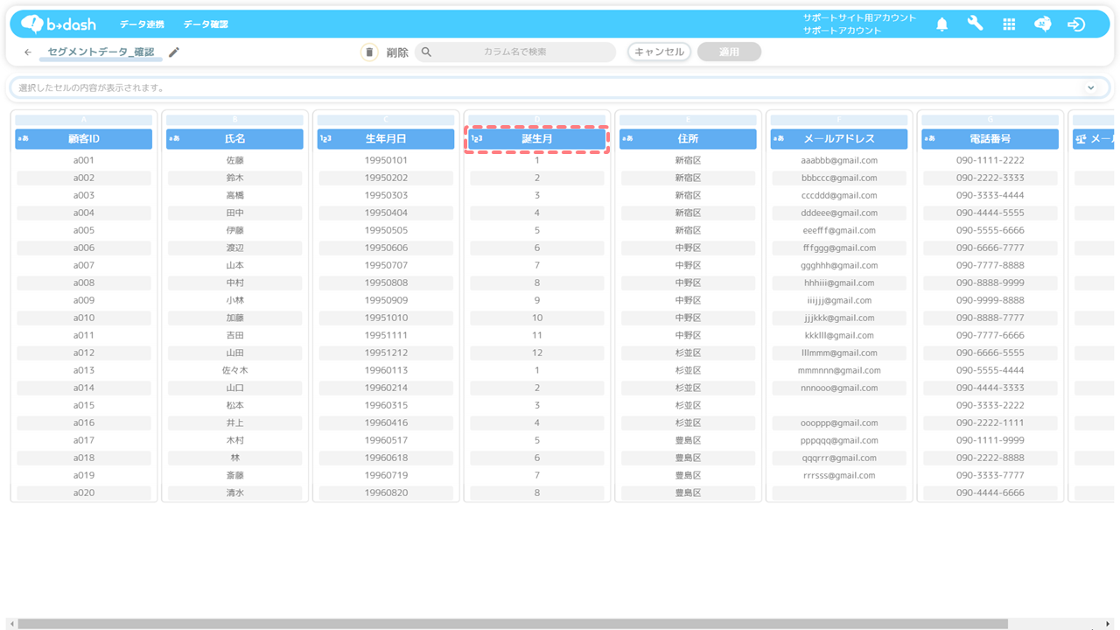Open the apps grid icon
The image size is (1120, 630).
(1009, 24)
